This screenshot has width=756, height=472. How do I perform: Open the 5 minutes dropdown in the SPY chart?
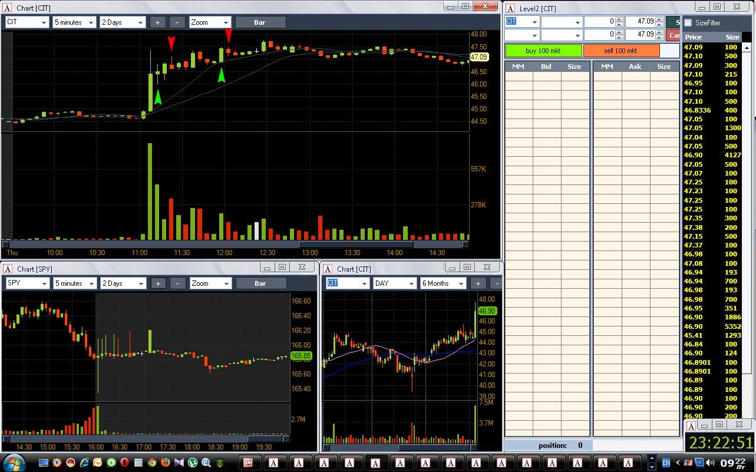(74, 283)
